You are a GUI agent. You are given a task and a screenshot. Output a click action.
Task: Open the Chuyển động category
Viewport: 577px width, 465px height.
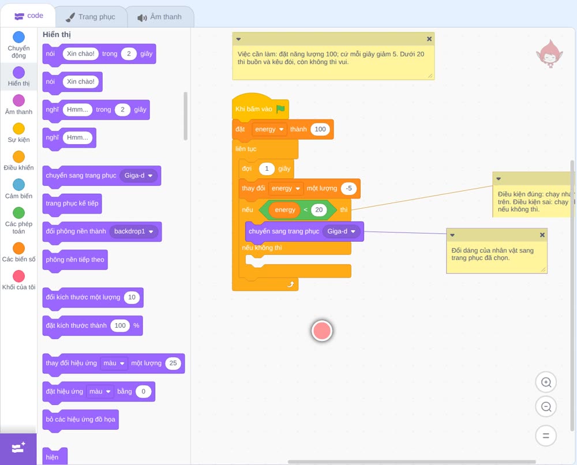(x=19, y=44)
